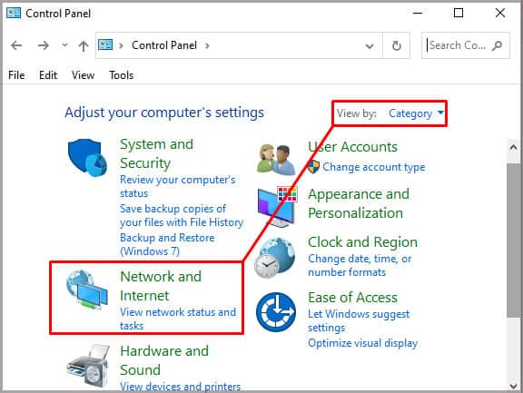Maximize the Control Panel window

tap(459, 13)
